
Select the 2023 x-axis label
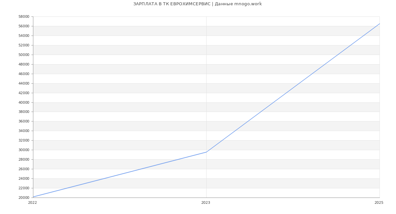coord(206,203)
